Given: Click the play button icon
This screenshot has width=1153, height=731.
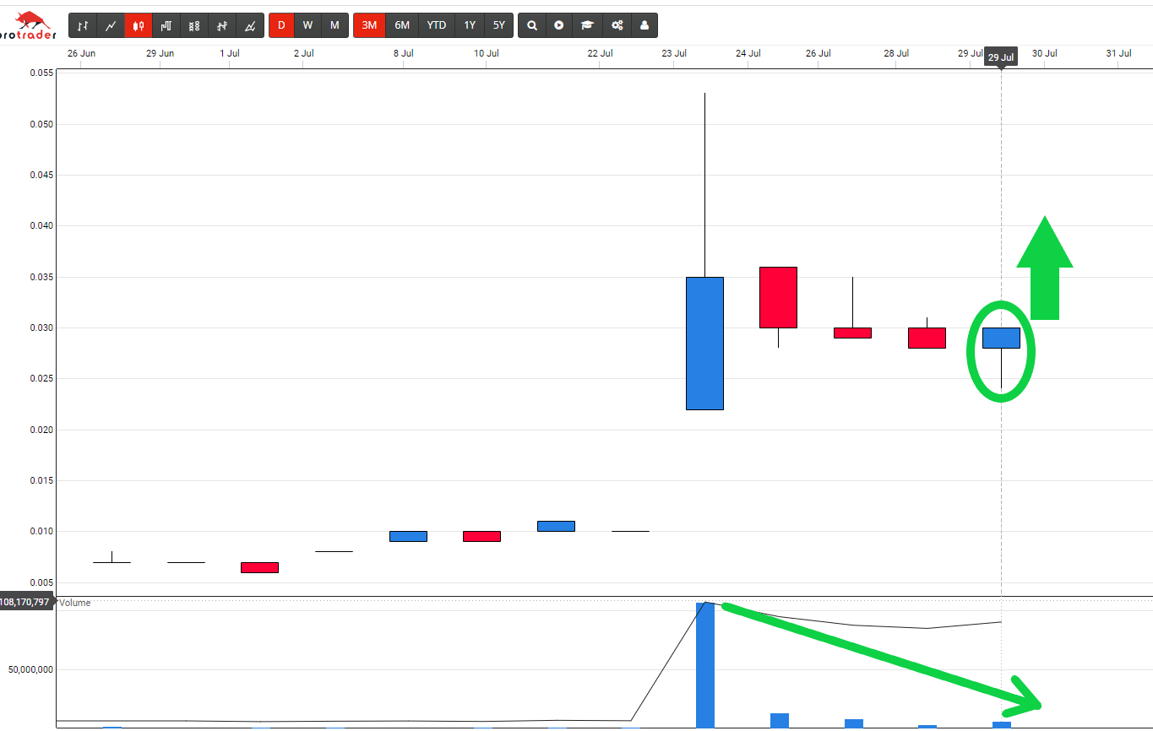Looking at the screenshot, I should (559, 25).
